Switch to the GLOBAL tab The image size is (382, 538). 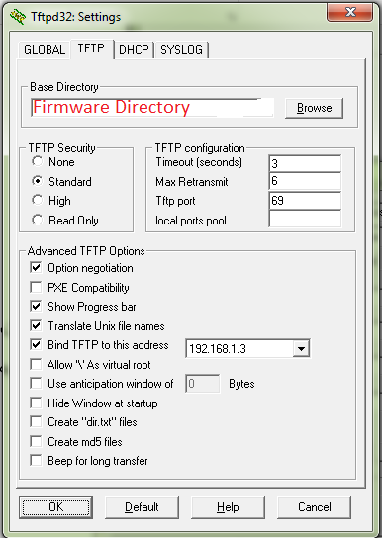[45, 50]
